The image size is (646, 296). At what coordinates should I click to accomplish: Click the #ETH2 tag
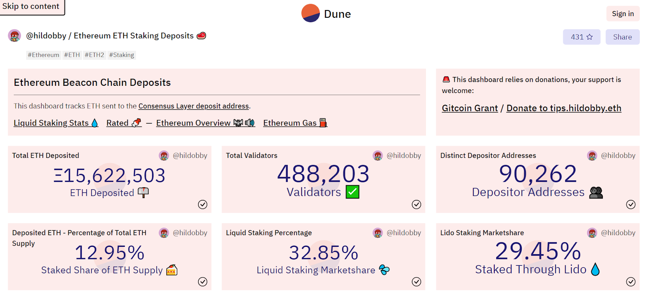coord(94,55)
